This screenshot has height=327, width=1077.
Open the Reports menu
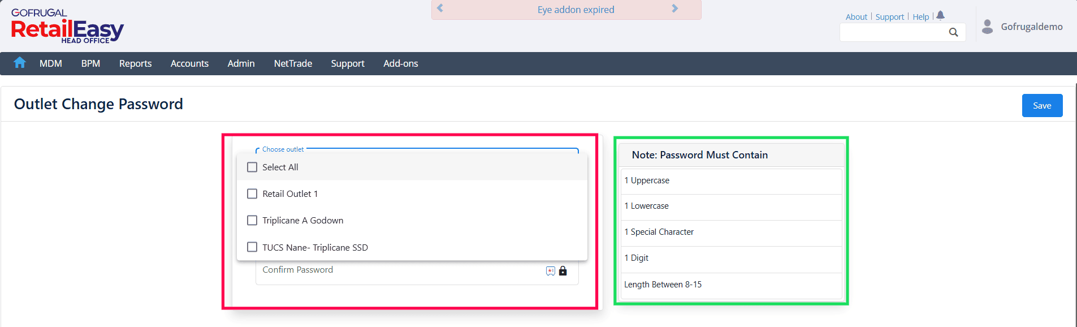[135, 63]
